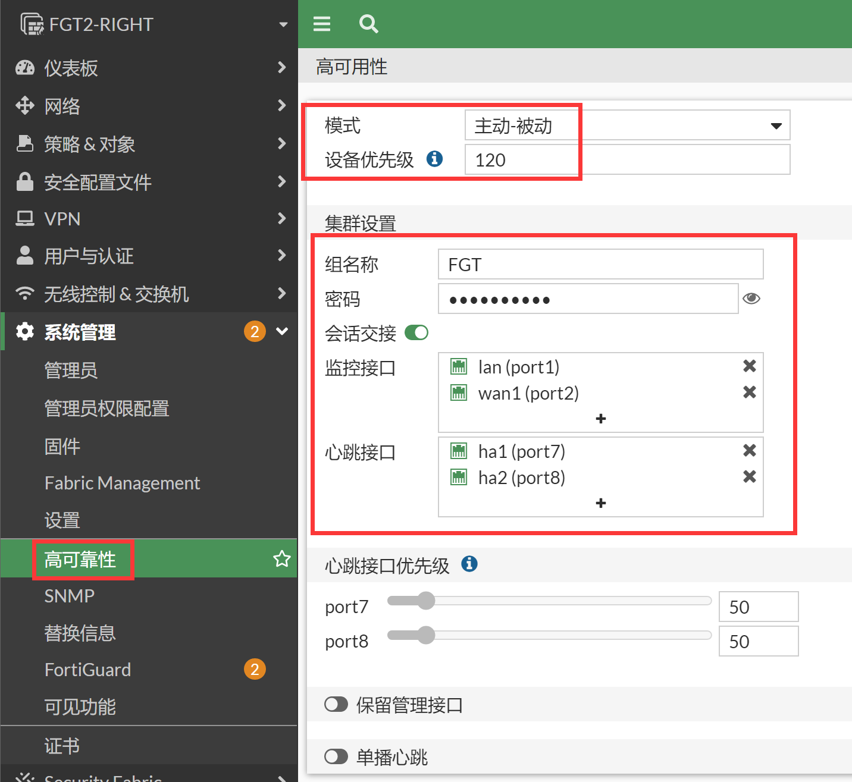Image resolution: width=852 pixels, height=782 pixels.
Task: Open the SNMP menu item
Action: click(x=70, y=596)
